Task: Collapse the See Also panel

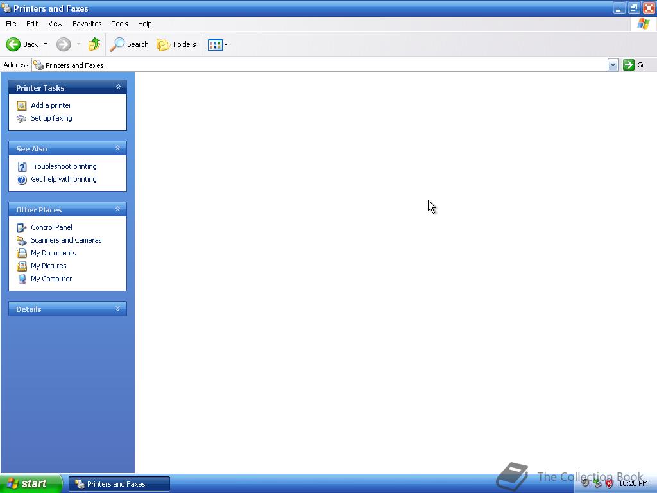Action: (x=118, y=148)
